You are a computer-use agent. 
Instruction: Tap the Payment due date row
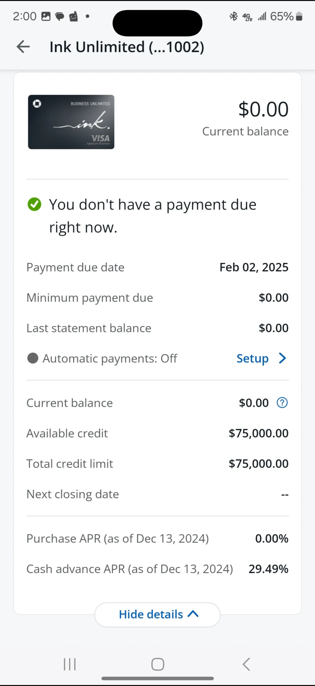pos(157,267)
